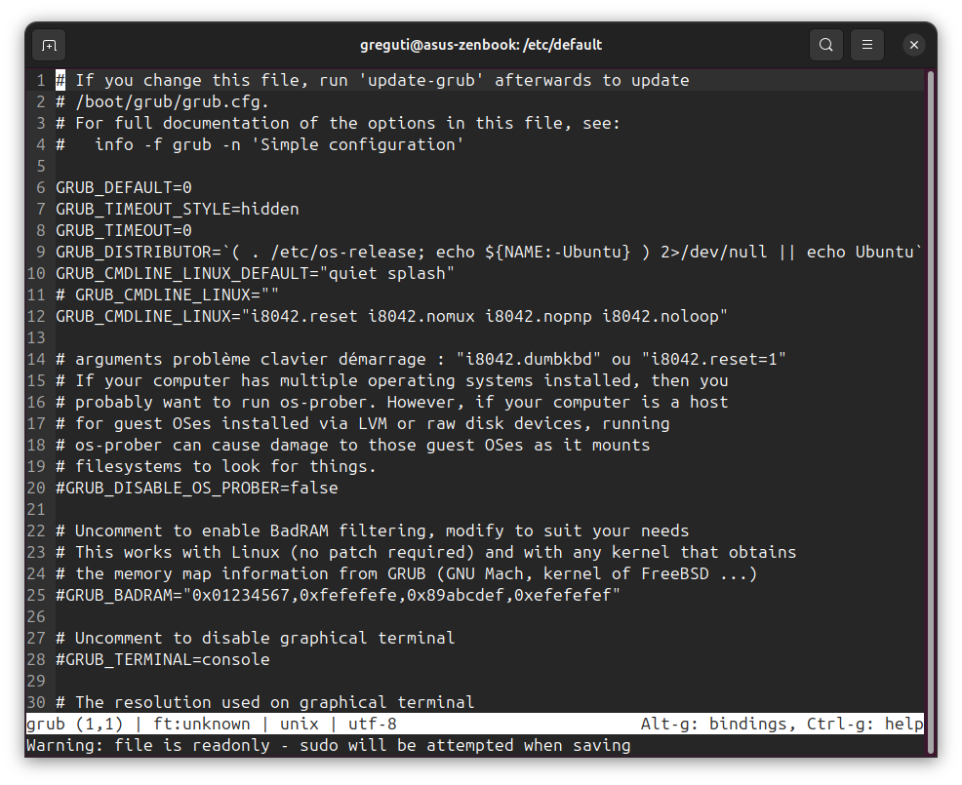962x785 pixels.
Task: Click 'ft:unknown' in the status bar
Action: [x=202, y=725]
